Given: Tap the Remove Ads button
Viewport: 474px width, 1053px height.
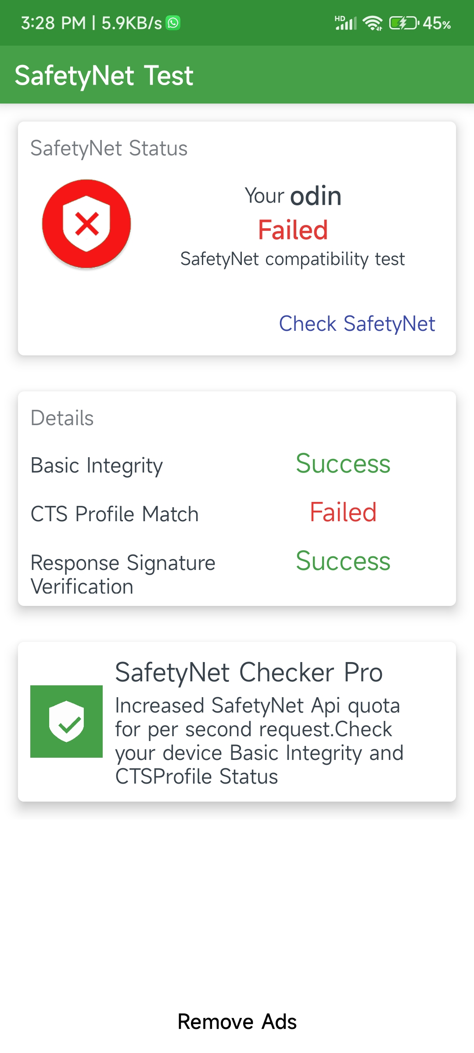Looking at the screenshot, I should coord(237,1021).
